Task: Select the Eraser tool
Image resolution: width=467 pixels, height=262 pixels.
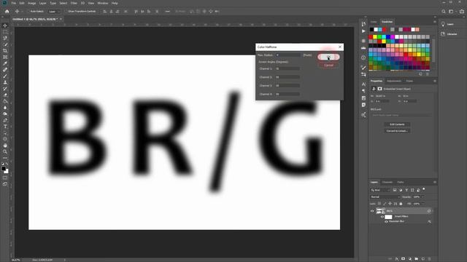Action: 5,95
